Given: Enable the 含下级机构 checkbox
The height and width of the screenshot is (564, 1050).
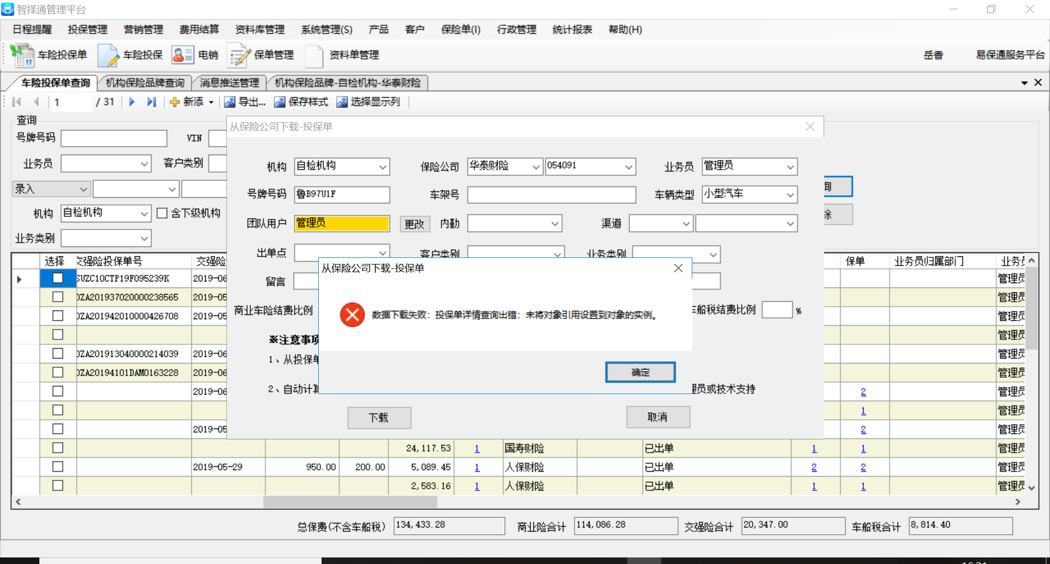Looking at the screenshot, I should 162,213.
